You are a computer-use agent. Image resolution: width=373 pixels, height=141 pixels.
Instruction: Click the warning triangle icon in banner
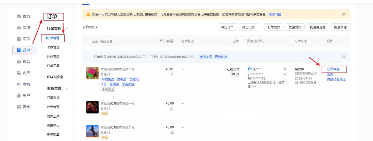click(88, 14)
